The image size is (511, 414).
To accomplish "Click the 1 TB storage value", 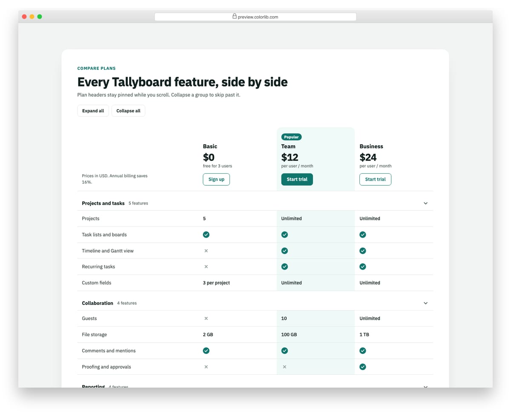I will pyautogui.click(x=365, y=335).
